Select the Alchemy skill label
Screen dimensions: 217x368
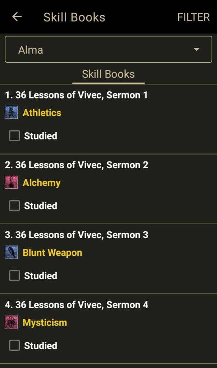[42, 183]
